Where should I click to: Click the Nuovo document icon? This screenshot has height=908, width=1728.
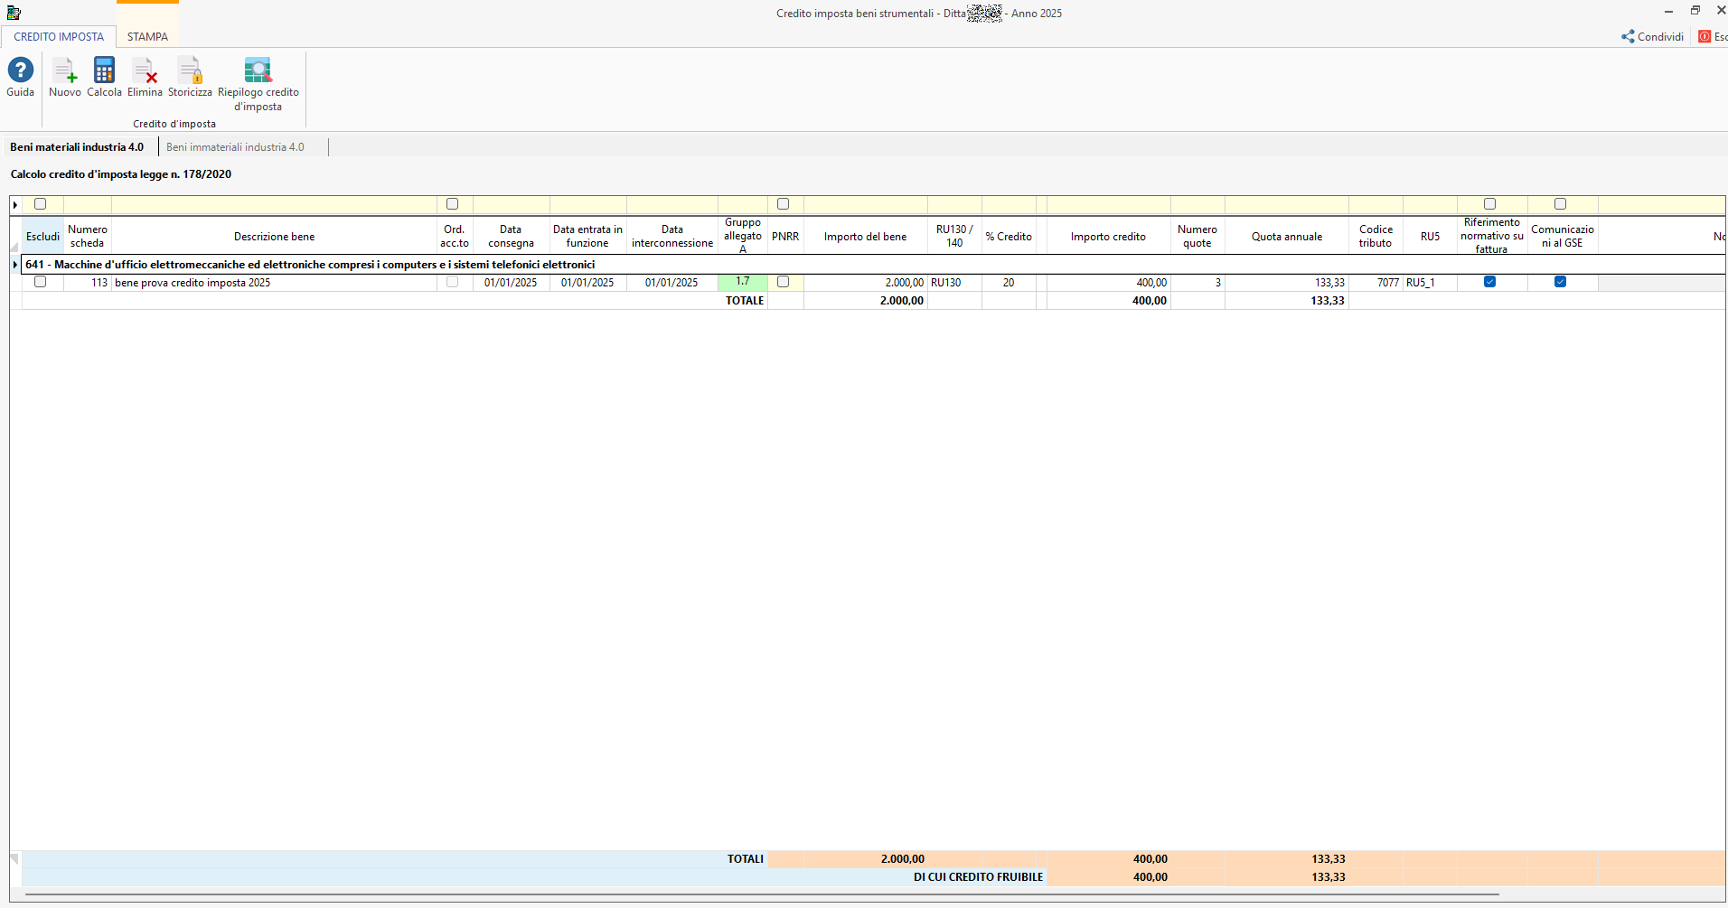point(64,70)
